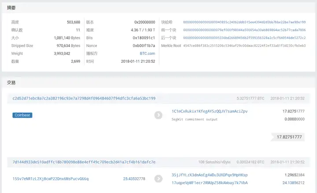
Task: Open previous block hash ending cada7006
Action: [x=244, y=30]
